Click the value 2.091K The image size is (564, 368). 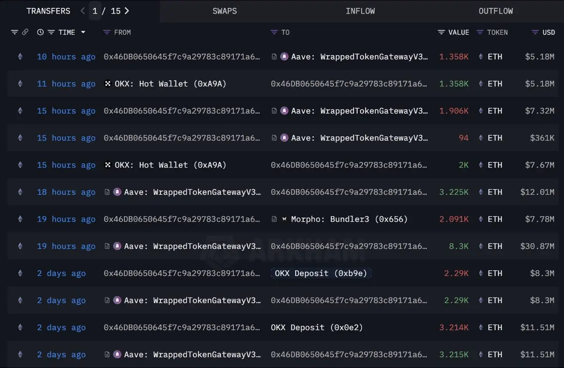(x=454, y=219)
